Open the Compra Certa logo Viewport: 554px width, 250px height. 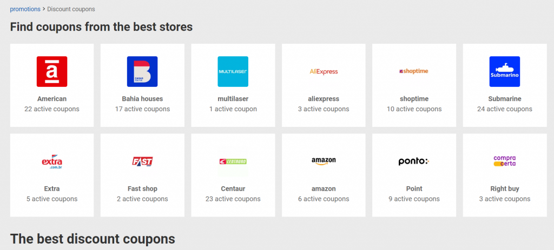505,161
